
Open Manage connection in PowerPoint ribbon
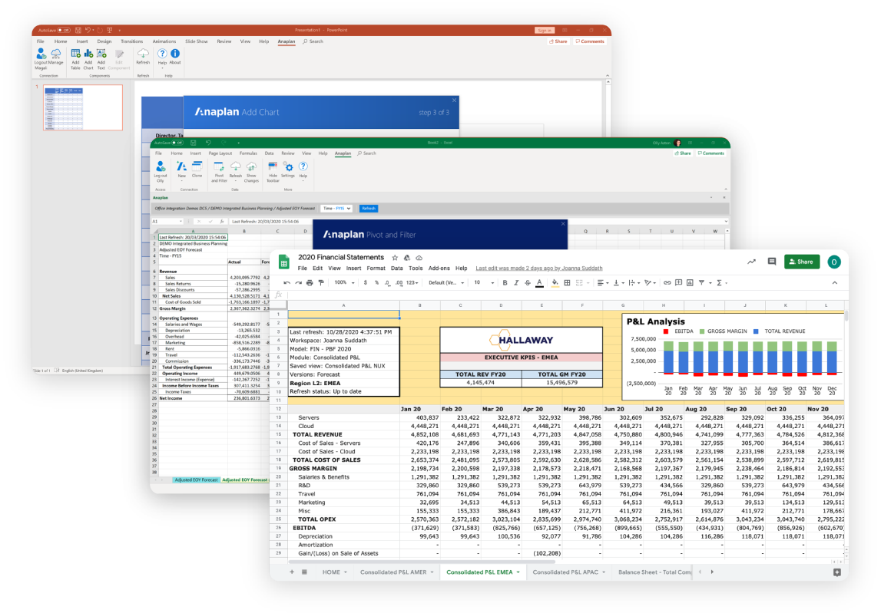(55, 56)
